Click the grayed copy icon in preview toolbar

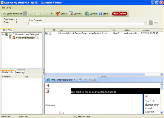coord(90,80)
